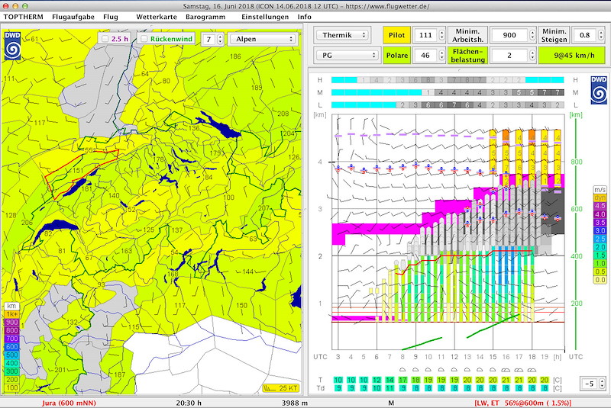Select the dyn swatch in m/s legend
This screenshot has height=408, width=611.
click(600, 198)
